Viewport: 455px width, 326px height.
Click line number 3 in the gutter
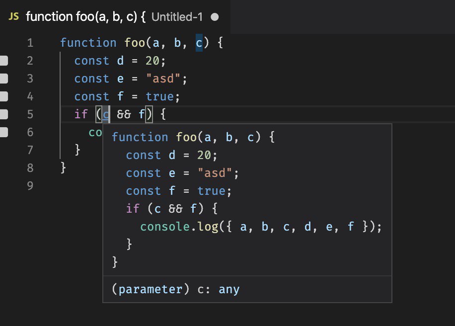(30, 79)
